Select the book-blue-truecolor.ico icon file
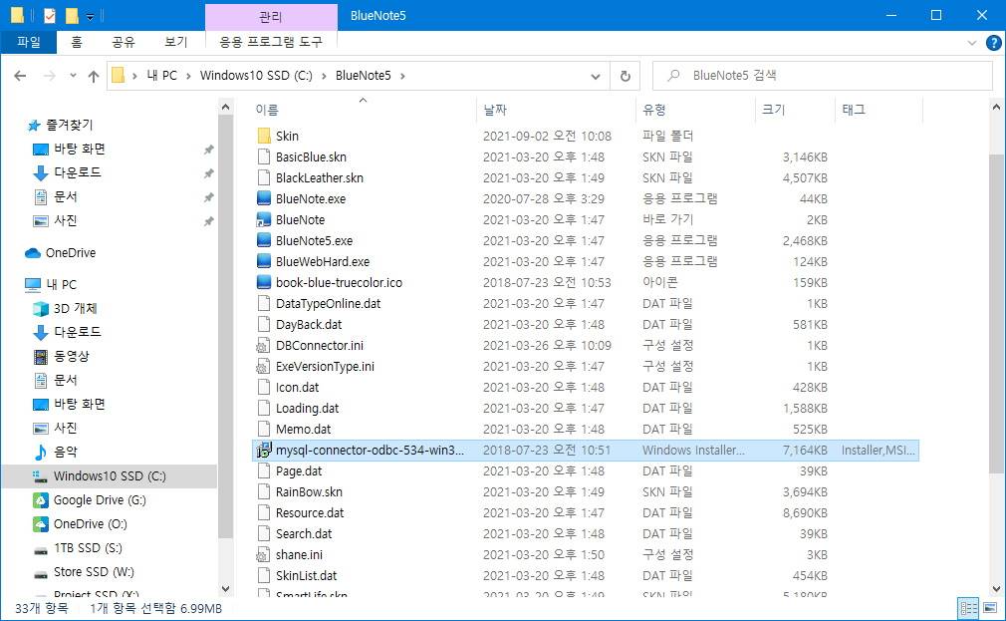The height and width of the screenshot is (621, 1006). pos(264,282)
